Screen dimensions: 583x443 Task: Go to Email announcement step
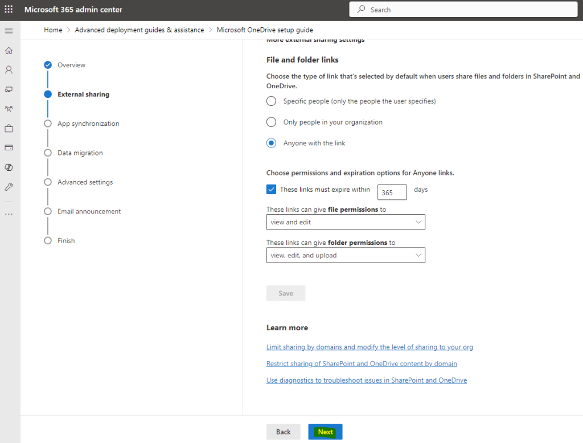click(89, 211)
